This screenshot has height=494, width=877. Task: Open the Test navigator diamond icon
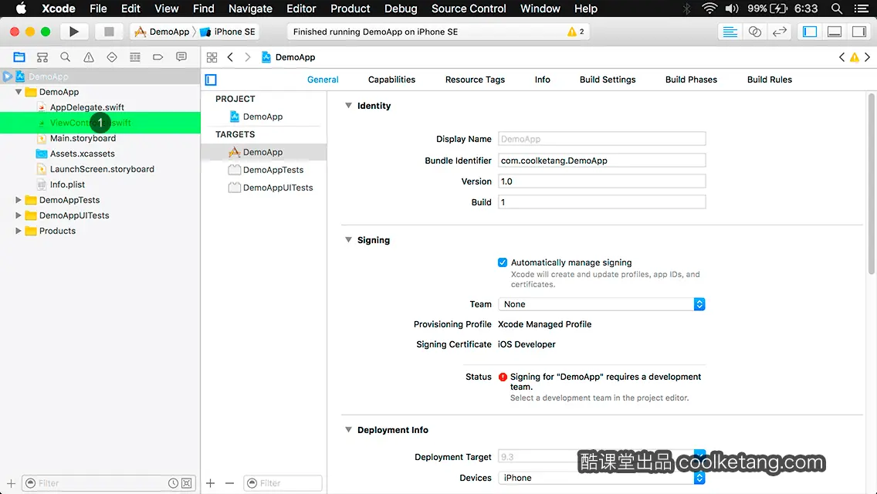click(x=112, y=57)
